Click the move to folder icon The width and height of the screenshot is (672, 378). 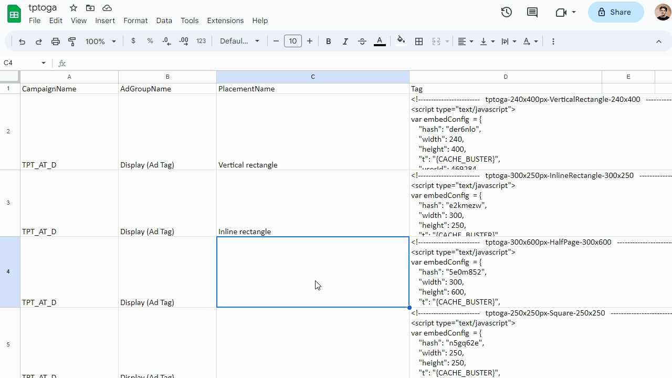[x=90, y=8]
